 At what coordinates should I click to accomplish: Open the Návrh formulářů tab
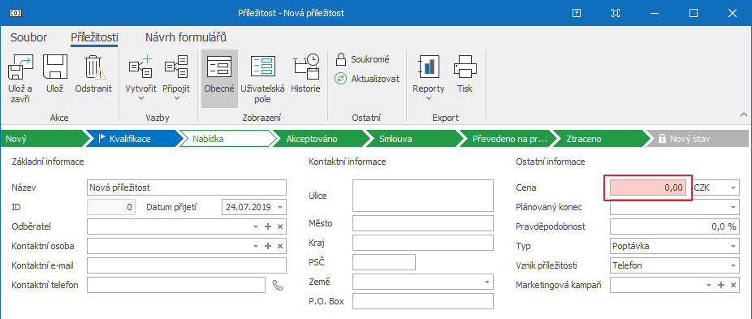[x=186, y=37]
